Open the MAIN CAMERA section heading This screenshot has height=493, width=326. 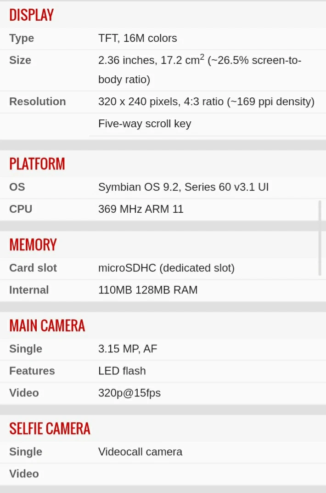pos(47,325)
